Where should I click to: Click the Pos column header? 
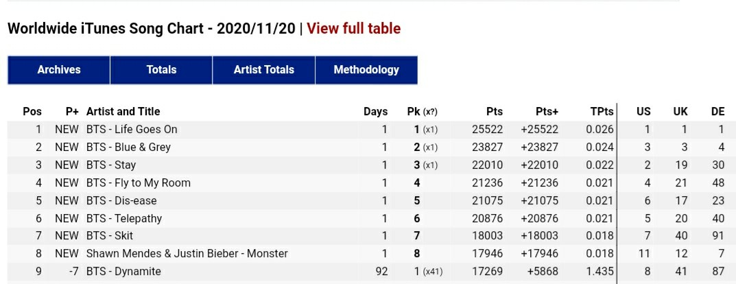[x=32, y=112]
